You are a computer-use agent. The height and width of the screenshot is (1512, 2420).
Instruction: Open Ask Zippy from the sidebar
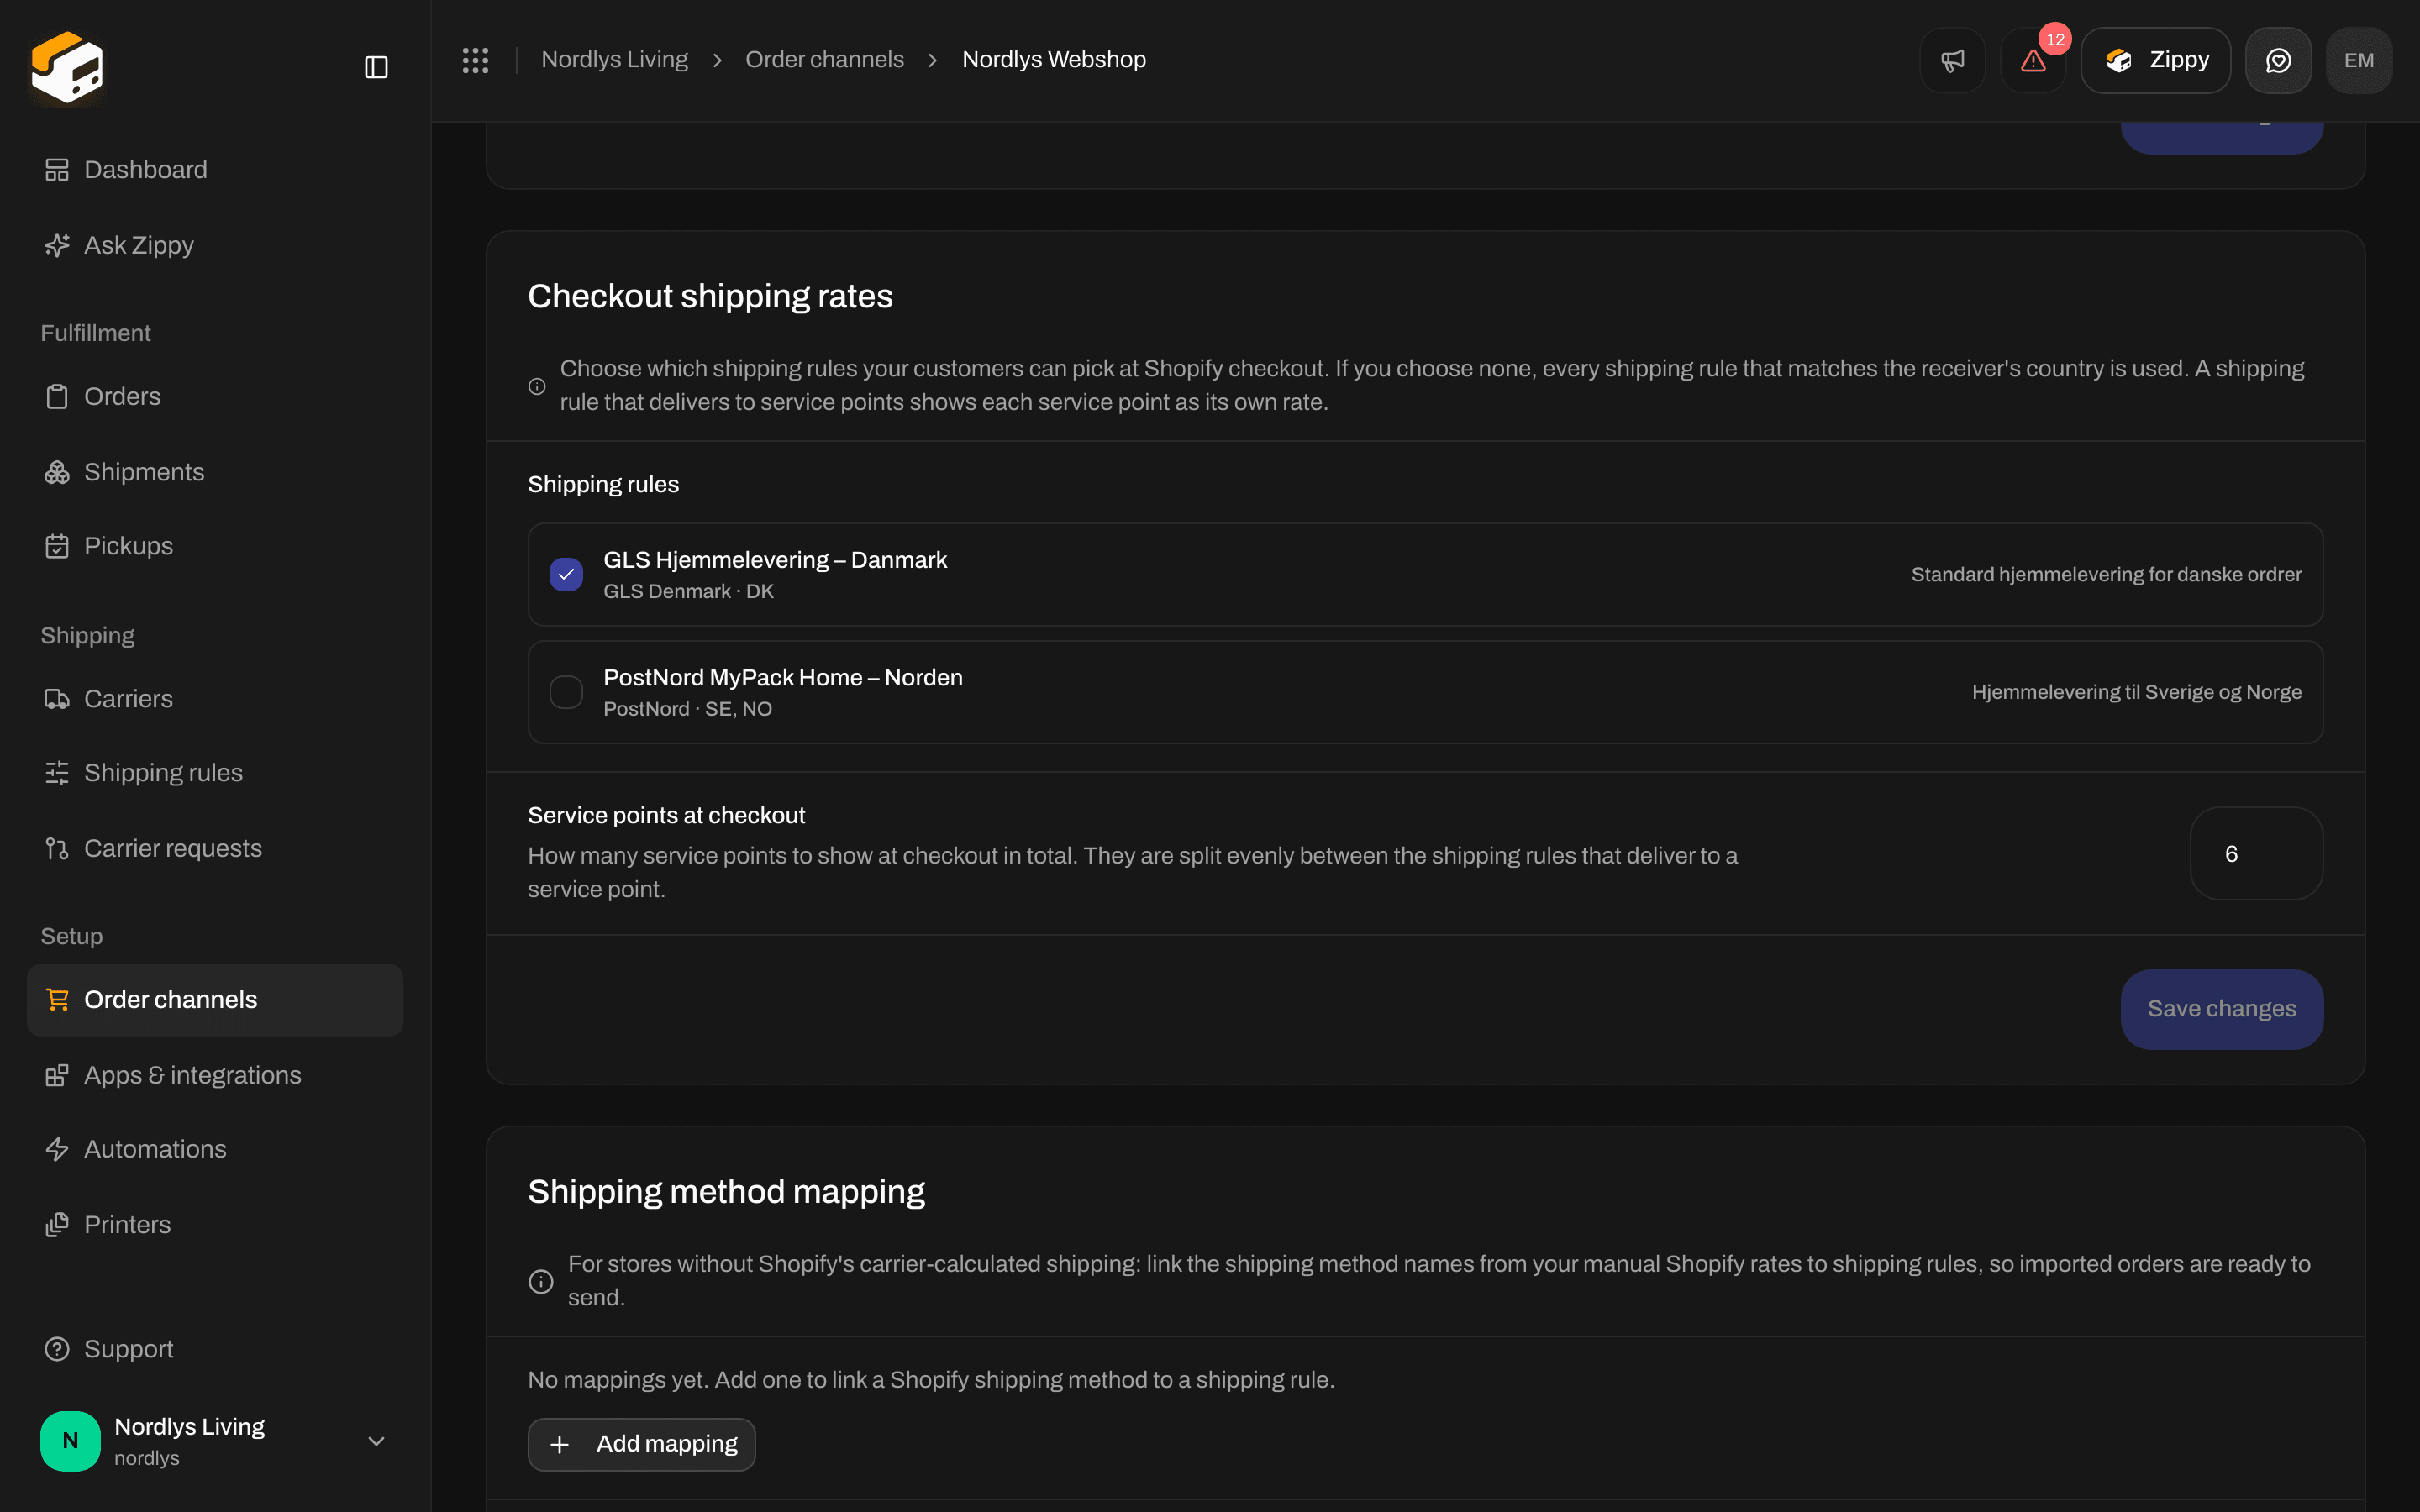[215, 245]
